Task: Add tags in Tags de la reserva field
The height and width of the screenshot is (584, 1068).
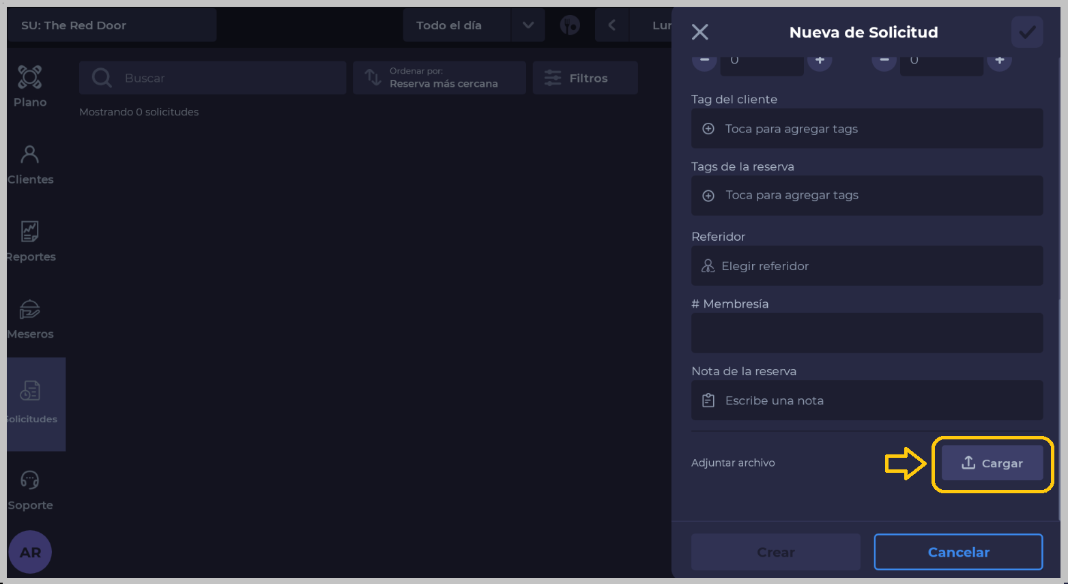Action: click(x=867, y=196)
